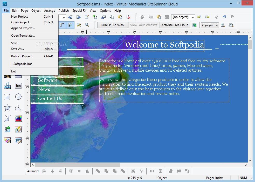This screenshot has height=182, width=255.
Task: Insert audio/video media tool
Action: pyautogui.click(x=7, y=86)
